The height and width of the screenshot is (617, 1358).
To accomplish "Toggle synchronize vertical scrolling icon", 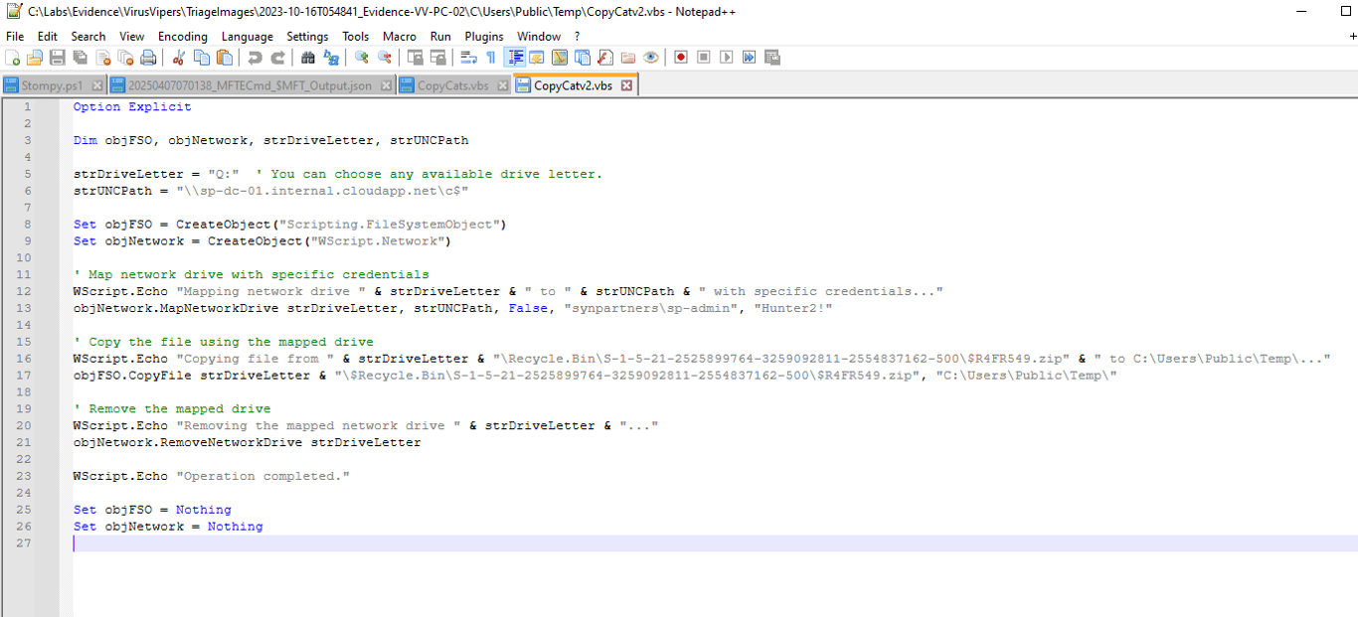I will point(415,58).
